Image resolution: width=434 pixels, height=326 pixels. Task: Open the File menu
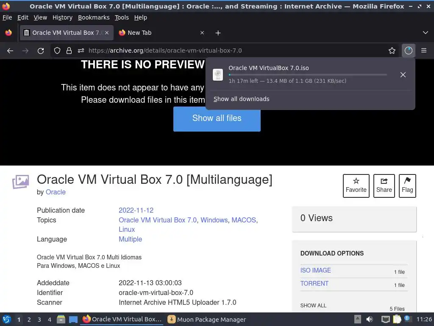pyautogui.click(x=7, y=17)
